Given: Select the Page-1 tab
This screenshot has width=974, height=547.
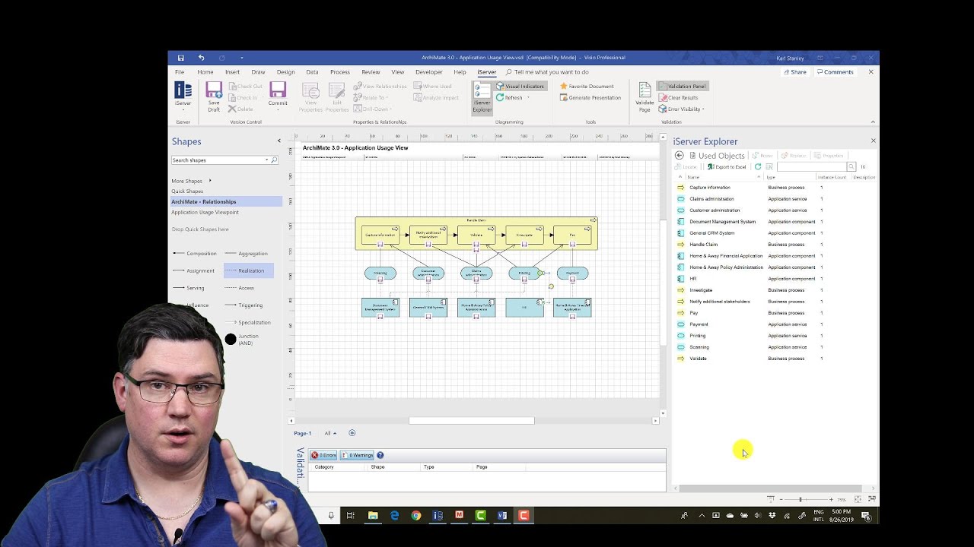Looking at the screenshot, I should (303, 433).
